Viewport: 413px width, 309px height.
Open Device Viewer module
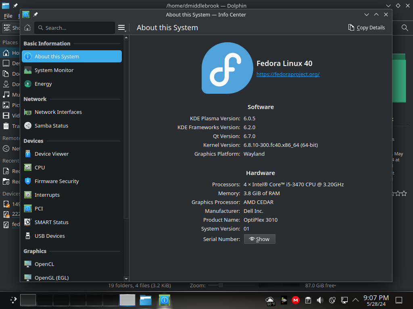pyautogui.click(x=72, y=154)
